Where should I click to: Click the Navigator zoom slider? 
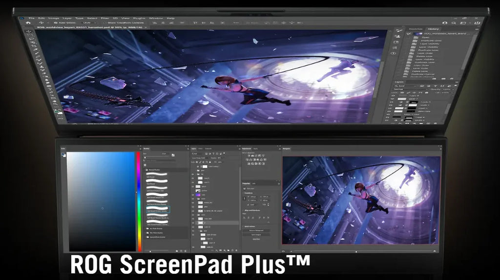tap(356, 251)
